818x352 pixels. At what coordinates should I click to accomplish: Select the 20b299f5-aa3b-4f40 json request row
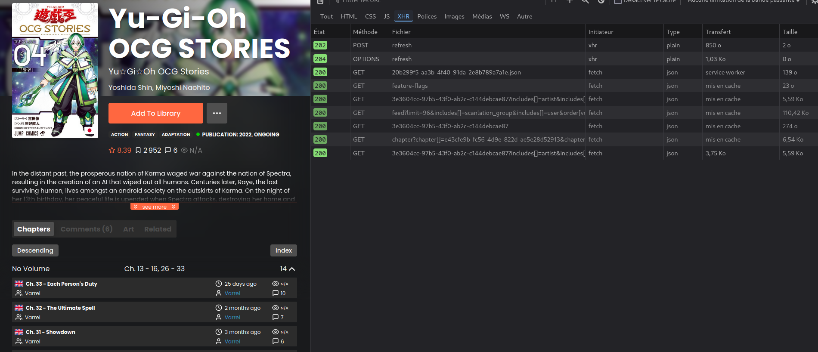tap(564, 72)
